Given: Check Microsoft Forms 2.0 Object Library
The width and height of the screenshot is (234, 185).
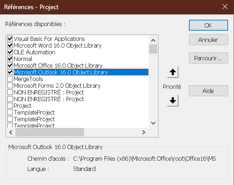Looking at the screenshot, I should point(10,86).
